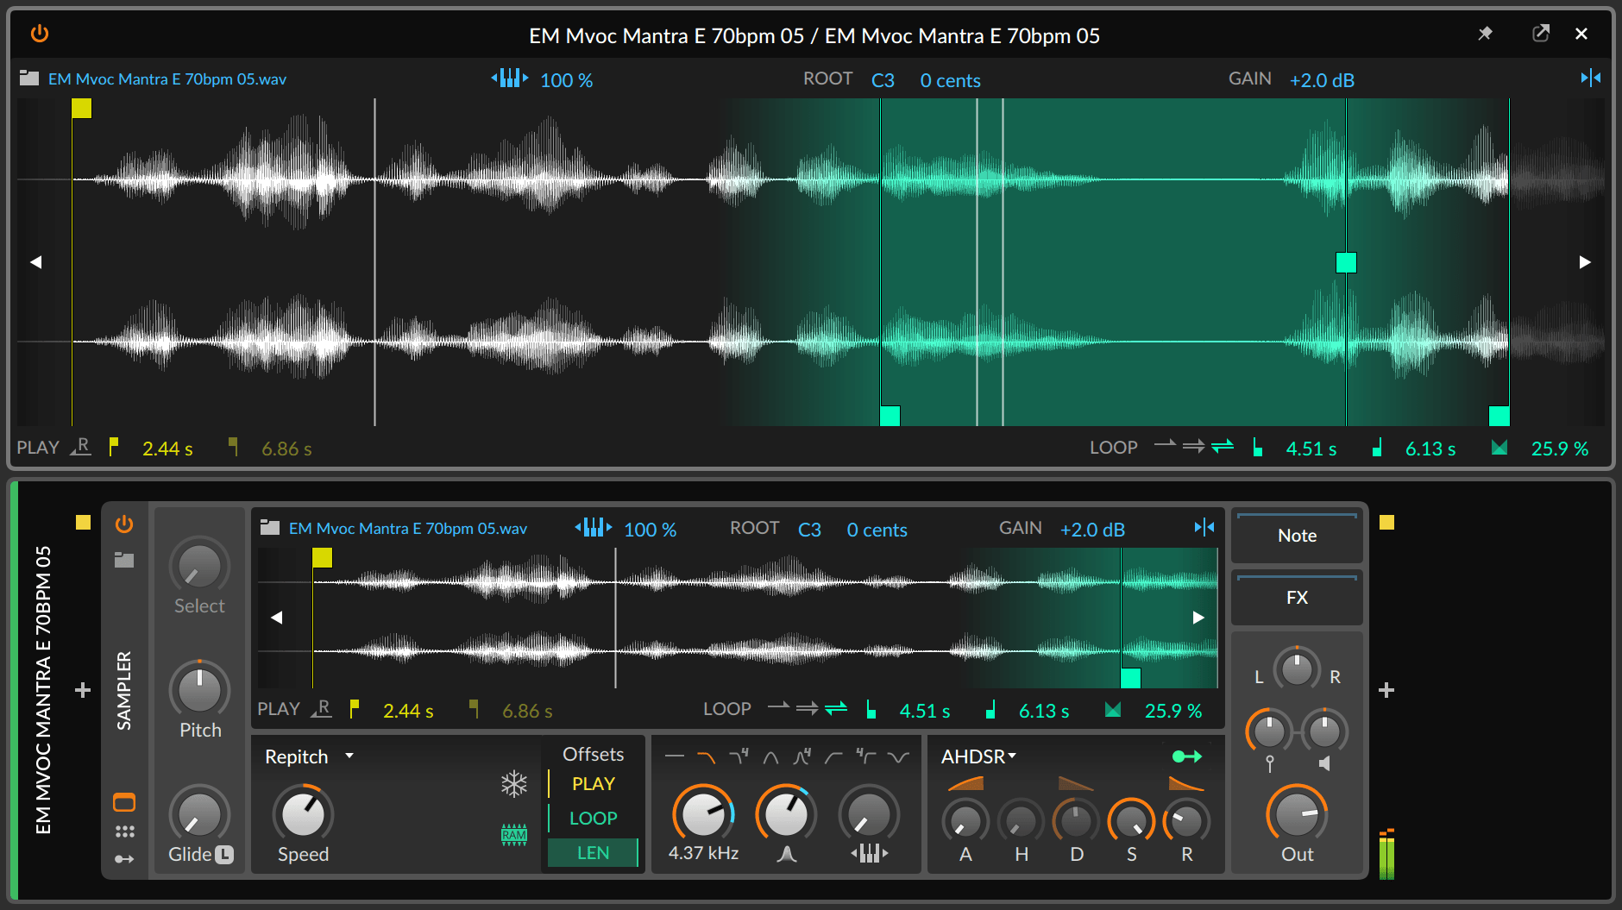This screenshot has width=1622, height=910.
Task: Enable envelope loop in the AHDSR section
Action: pos(1186,756)
